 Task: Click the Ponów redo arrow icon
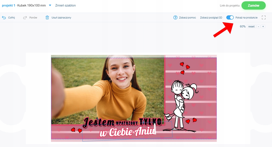point(25,17)
